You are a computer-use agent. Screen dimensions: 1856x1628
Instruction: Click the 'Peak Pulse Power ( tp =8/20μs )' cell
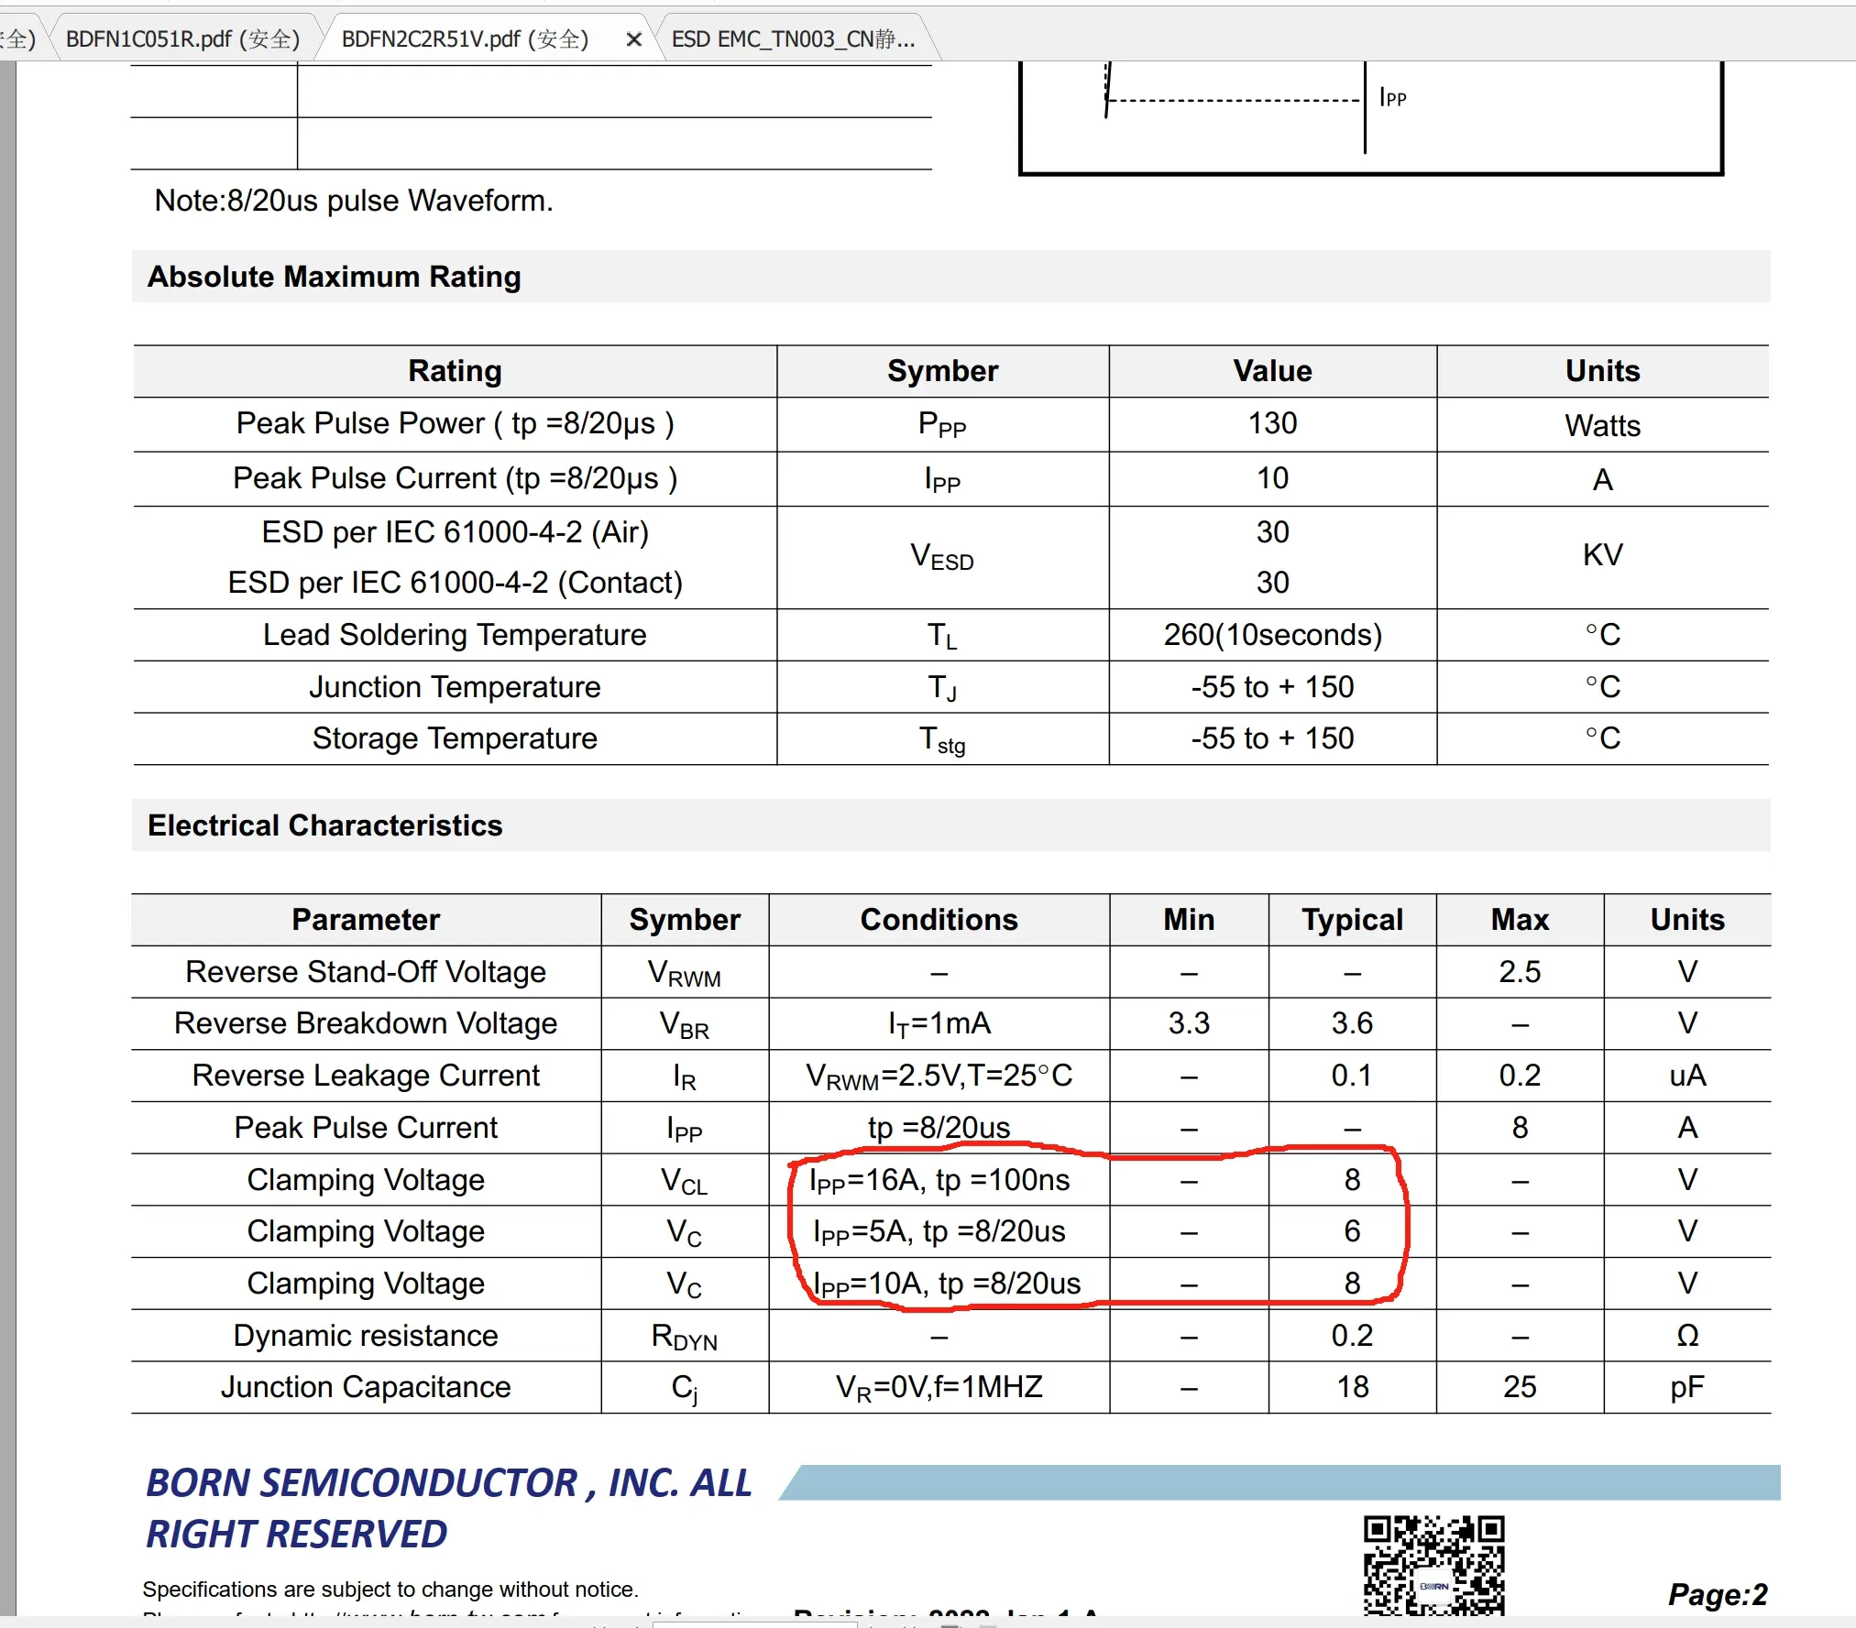[455, 424]
